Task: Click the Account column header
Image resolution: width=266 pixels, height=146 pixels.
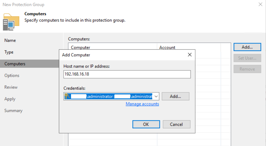Action: pyautogui.click(x=167, y=48)
